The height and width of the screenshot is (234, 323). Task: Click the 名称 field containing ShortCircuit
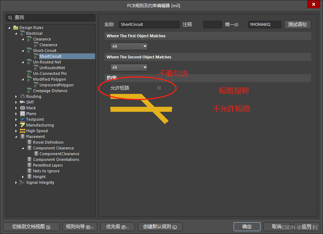pos(149,24)
